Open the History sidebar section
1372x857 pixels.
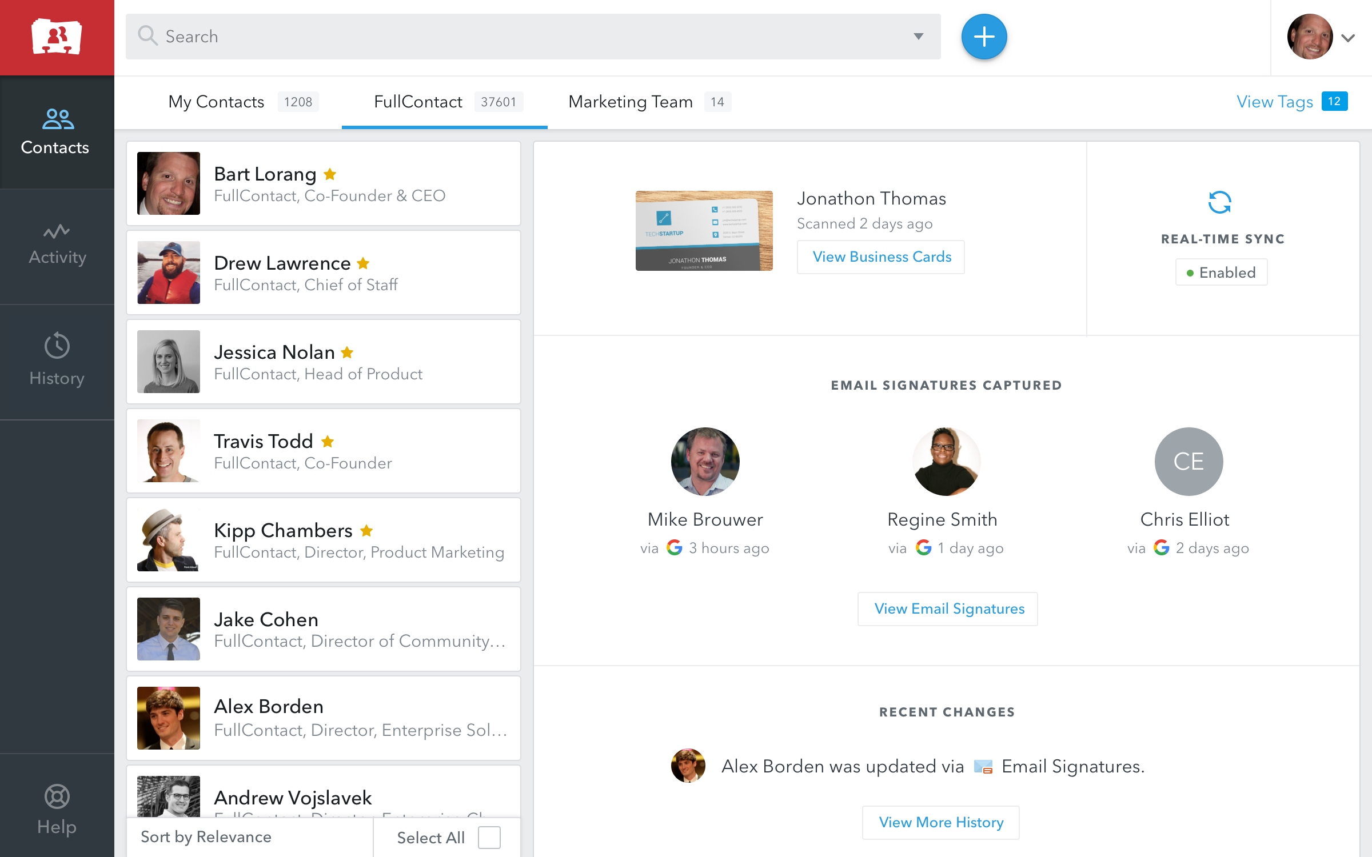(57, 360)
